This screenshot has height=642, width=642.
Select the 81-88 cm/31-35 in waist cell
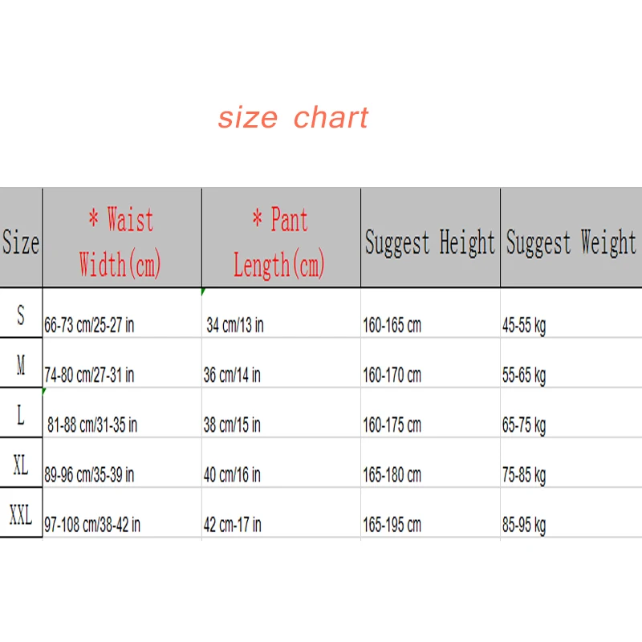click(92, 425)
